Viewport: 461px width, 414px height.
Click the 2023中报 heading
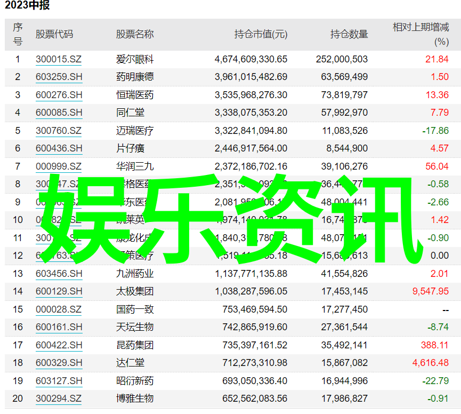[27, 5]
